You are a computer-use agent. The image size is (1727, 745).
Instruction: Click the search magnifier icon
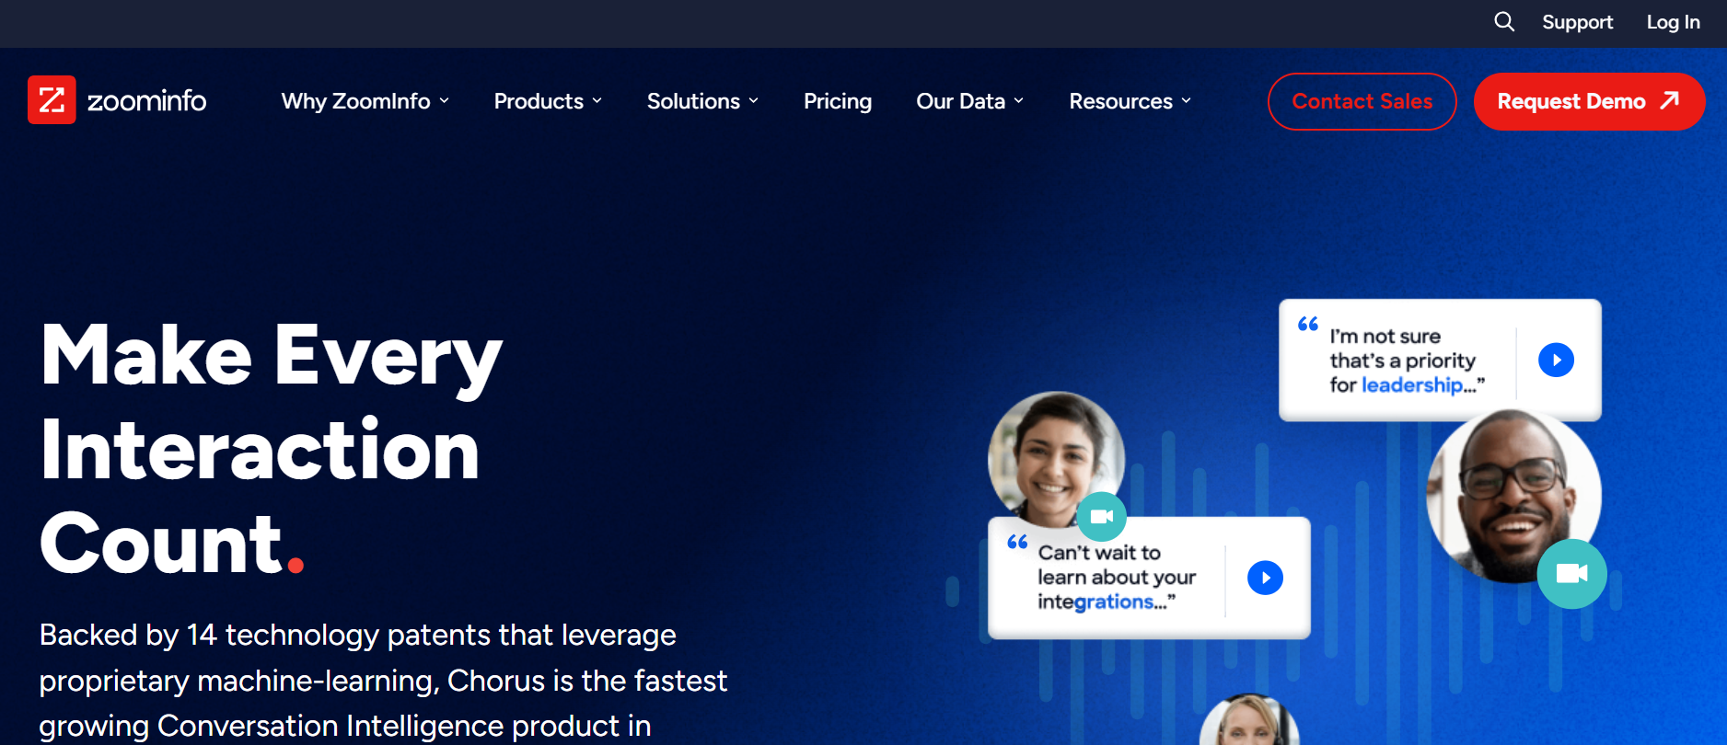click(1504, 21)
